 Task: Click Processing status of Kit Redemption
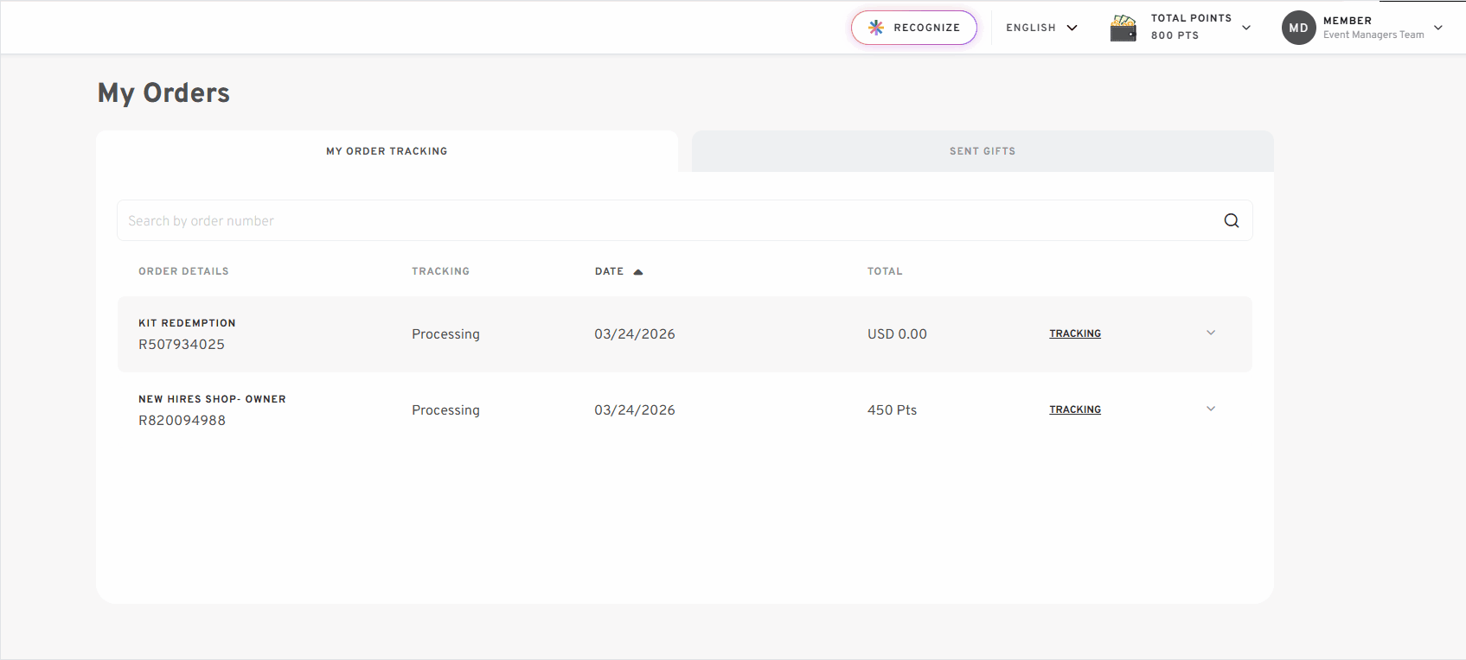pyautogui.click(x=445, y=334)
